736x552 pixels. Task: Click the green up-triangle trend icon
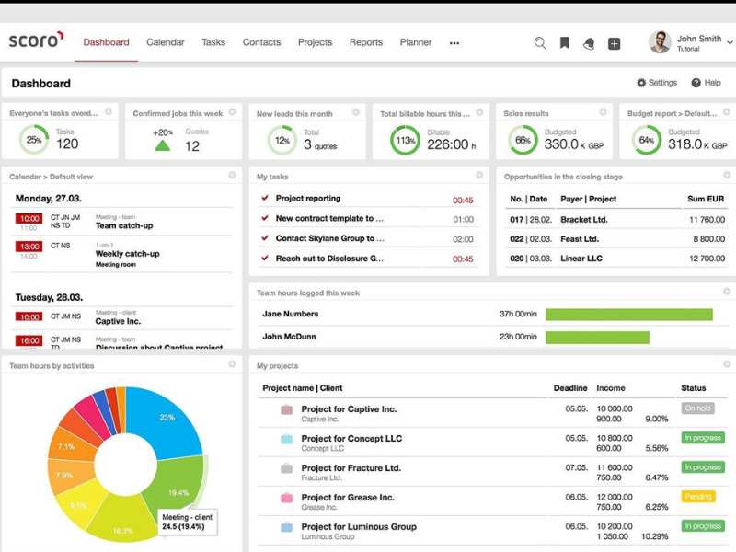(x=163, y=146)
